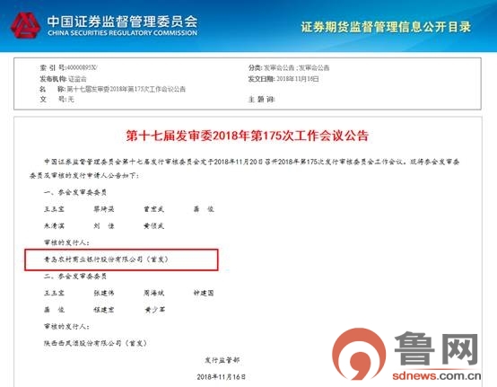Click the China Securities Regulatory Commission English text
This screenshot has height=387, width=497.
point(122,33)
